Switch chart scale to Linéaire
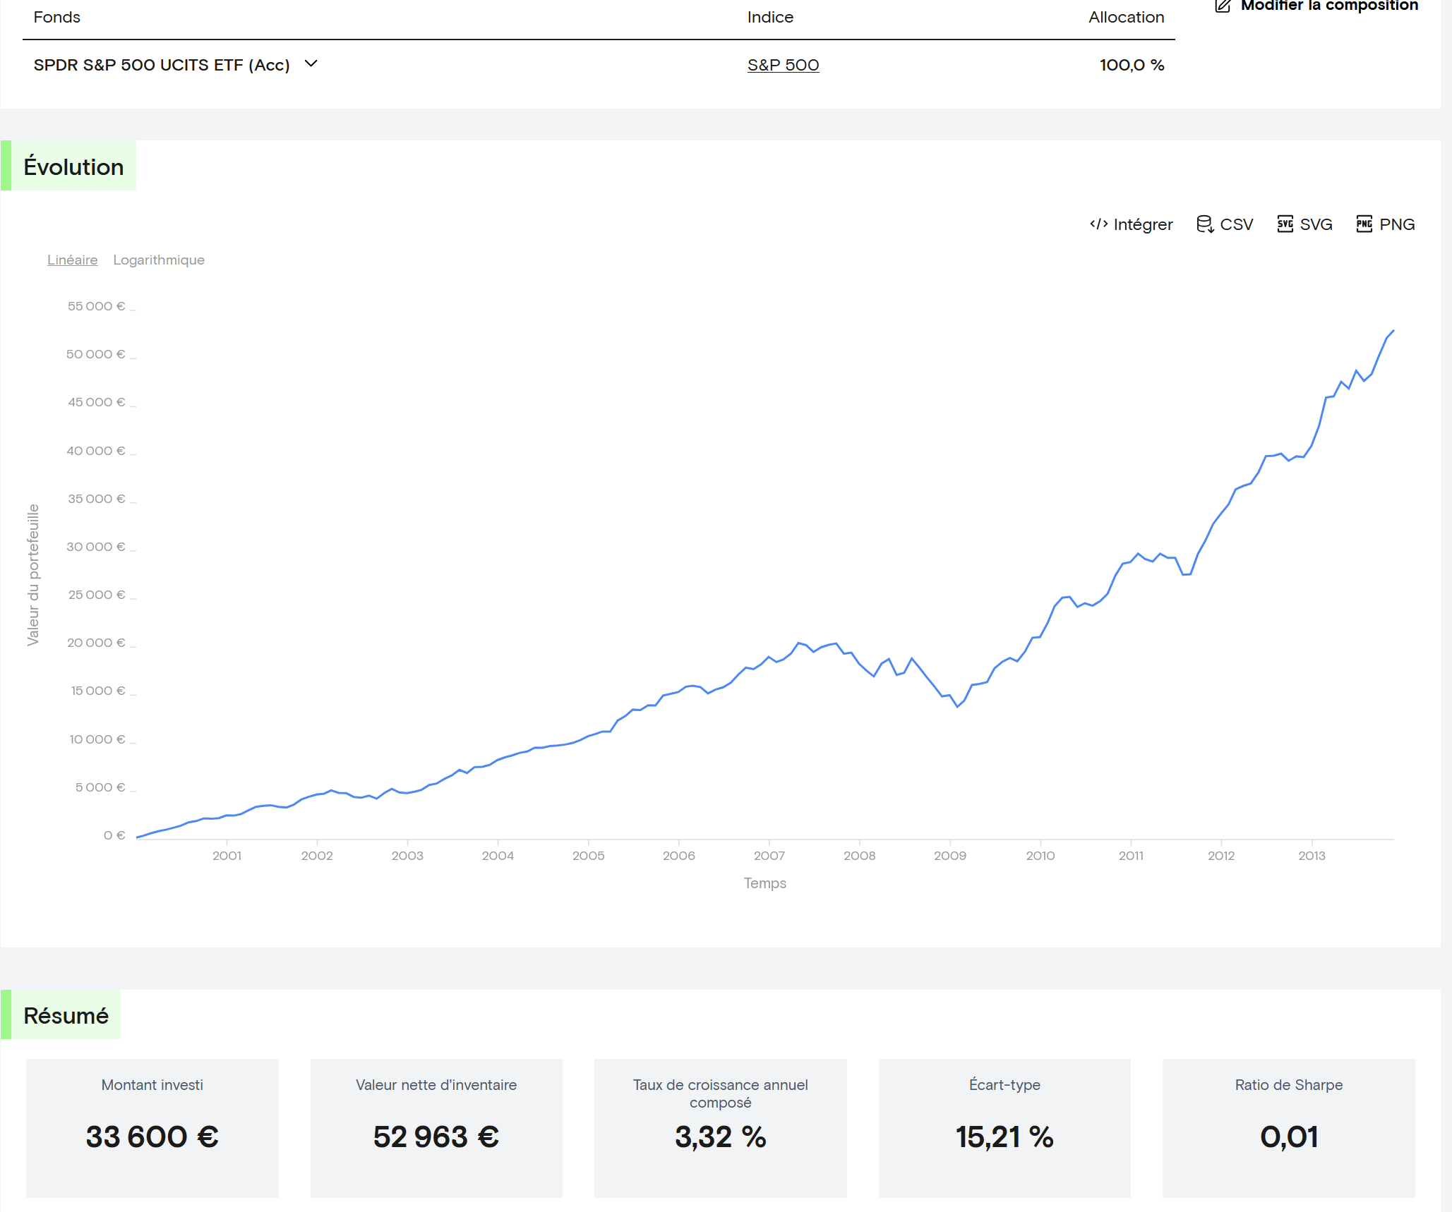The width and height of the screenshot is (1452, 1212). tap(72, 260)
